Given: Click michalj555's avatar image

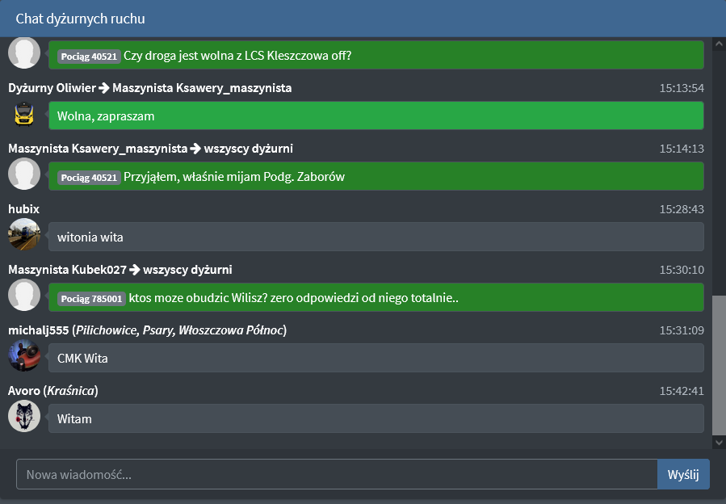Looking at the screenshot, I should pos(24,356).
